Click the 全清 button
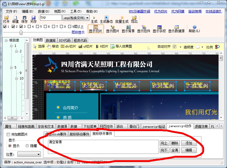227x168 pixels. 175,150
